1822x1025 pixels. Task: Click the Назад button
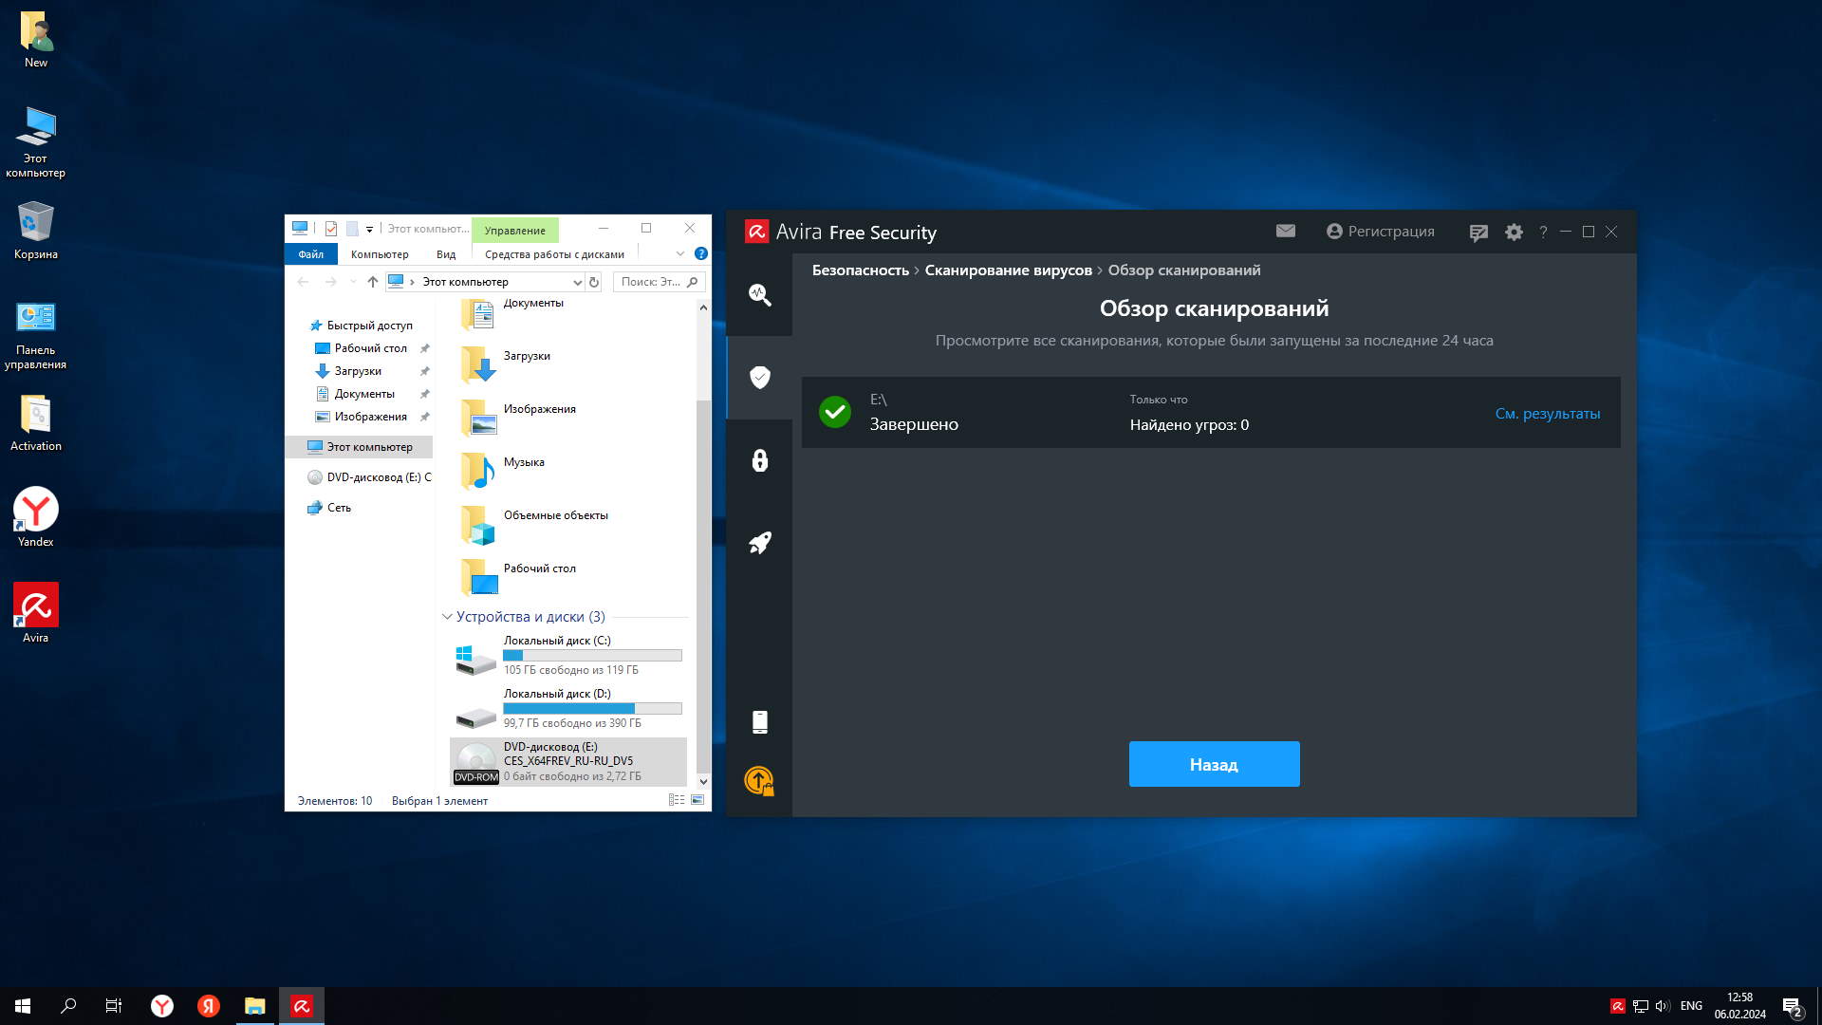pos(1214,764)
